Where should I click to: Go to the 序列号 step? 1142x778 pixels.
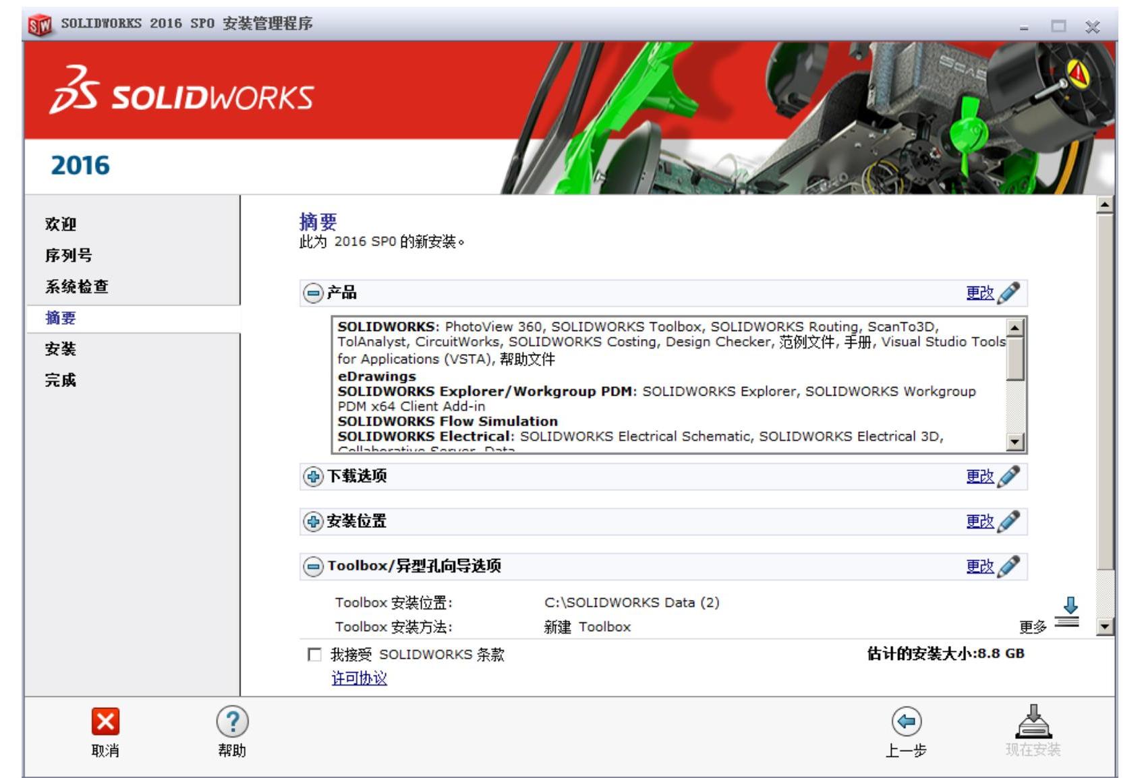point(69,255)
